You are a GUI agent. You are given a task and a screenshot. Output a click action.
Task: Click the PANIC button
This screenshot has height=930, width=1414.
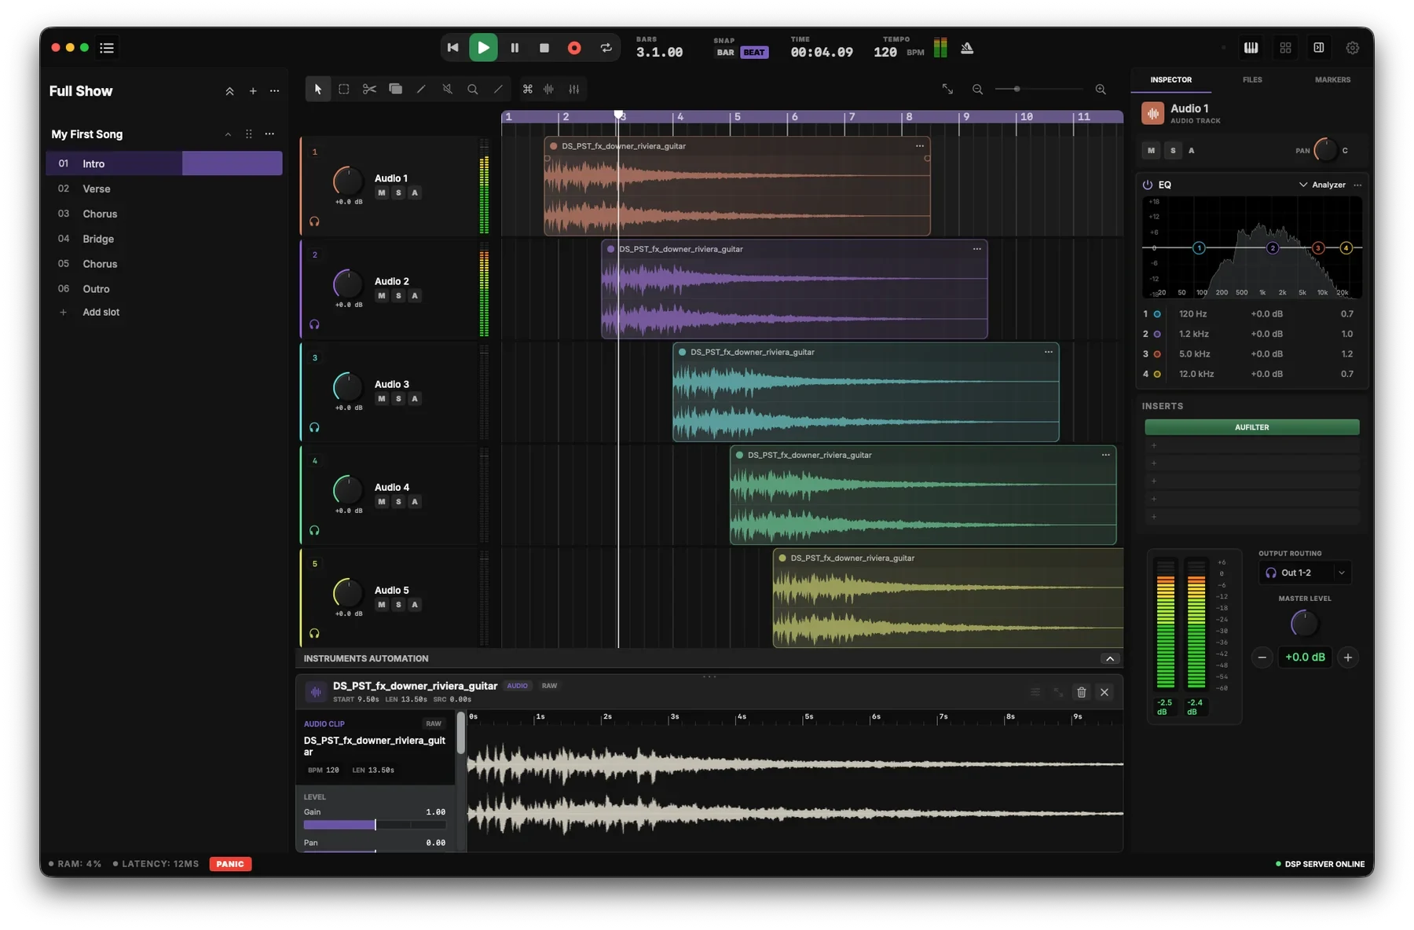tap(230, 864)
